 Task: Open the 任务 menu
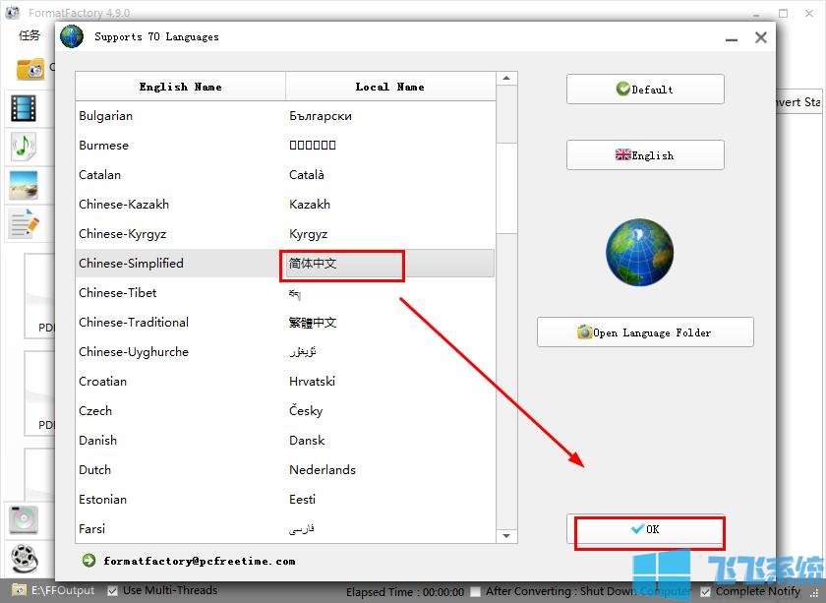click(x=29, y=35)
